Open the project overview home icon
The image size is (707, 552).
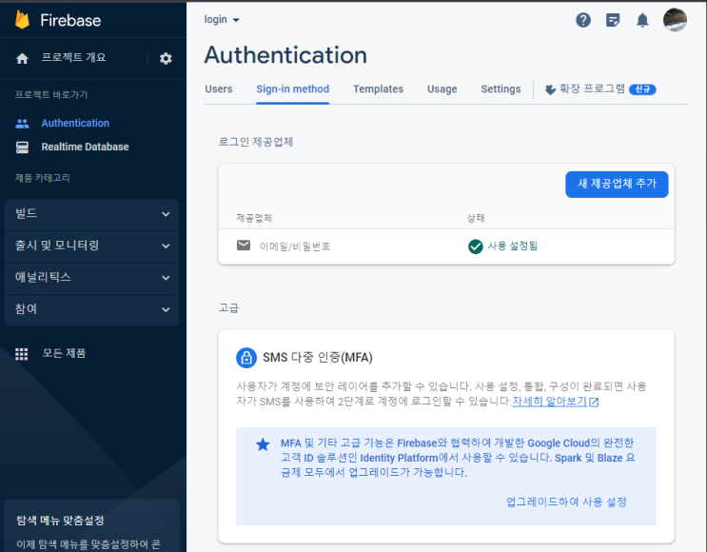(x=22, y=58)
